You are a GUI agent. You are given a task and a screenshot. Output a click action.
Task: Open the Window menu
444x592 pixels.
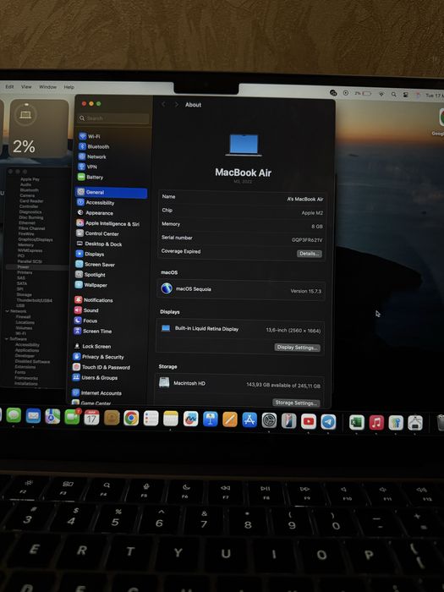(x=48, y=87)
